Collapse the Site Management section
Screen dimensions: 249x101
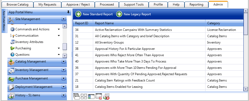coord(63,19)
